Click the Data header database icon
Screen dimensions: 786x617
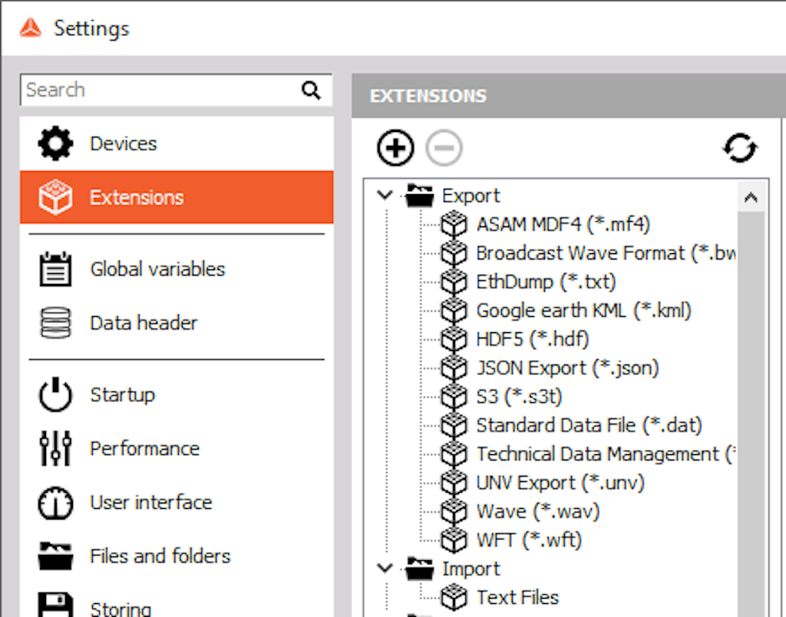tap(55, 323)
